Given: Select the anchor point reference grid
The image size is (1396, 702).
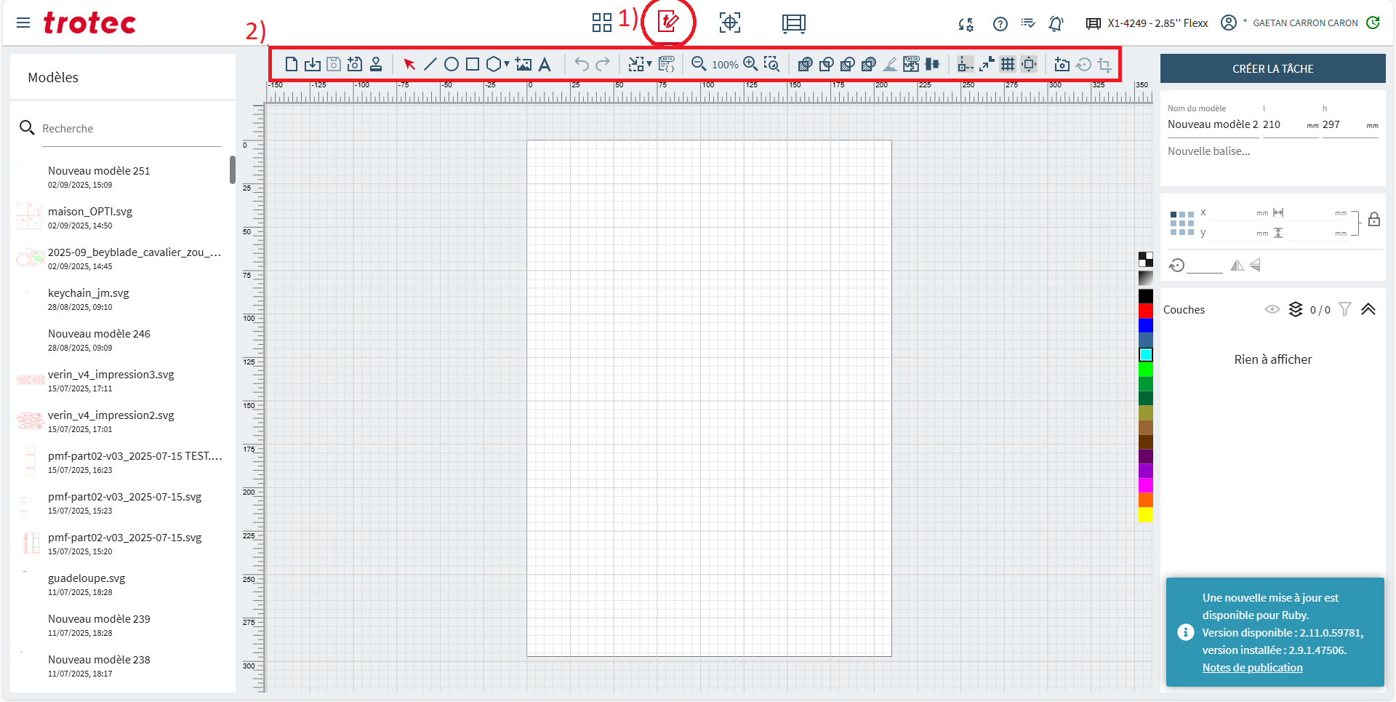Looking at the screenshot, I should pyautogui.click(x=1182, y=223).
